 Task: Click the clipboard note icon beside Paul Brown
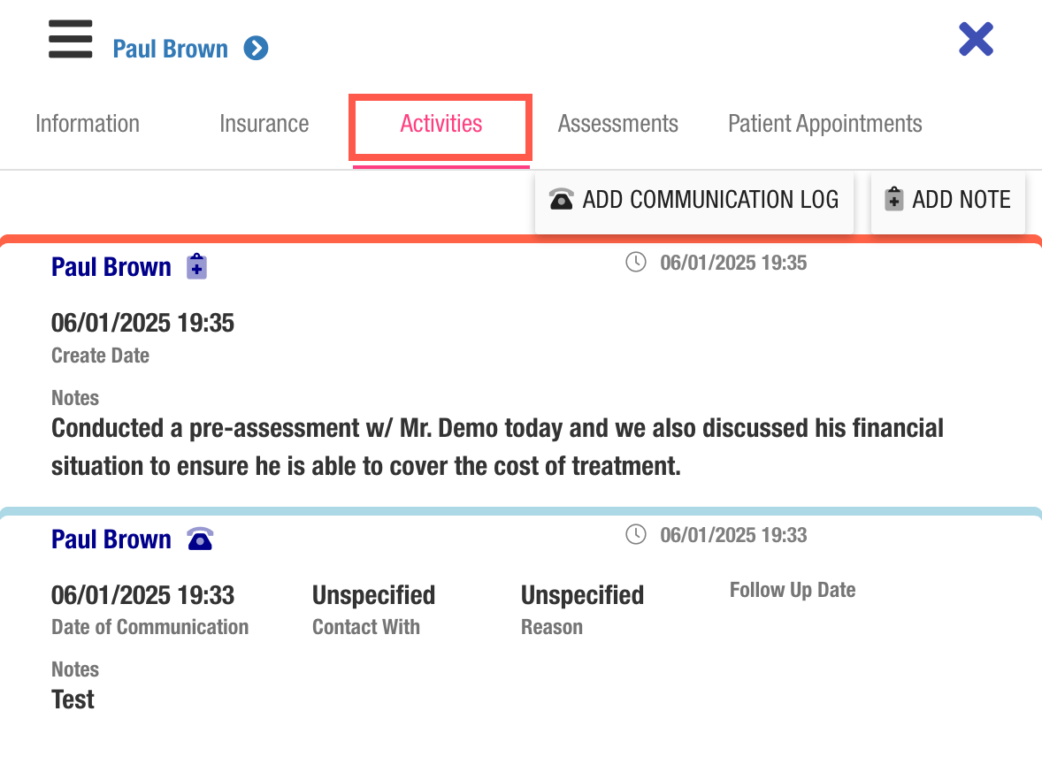(x=196, y=267)
